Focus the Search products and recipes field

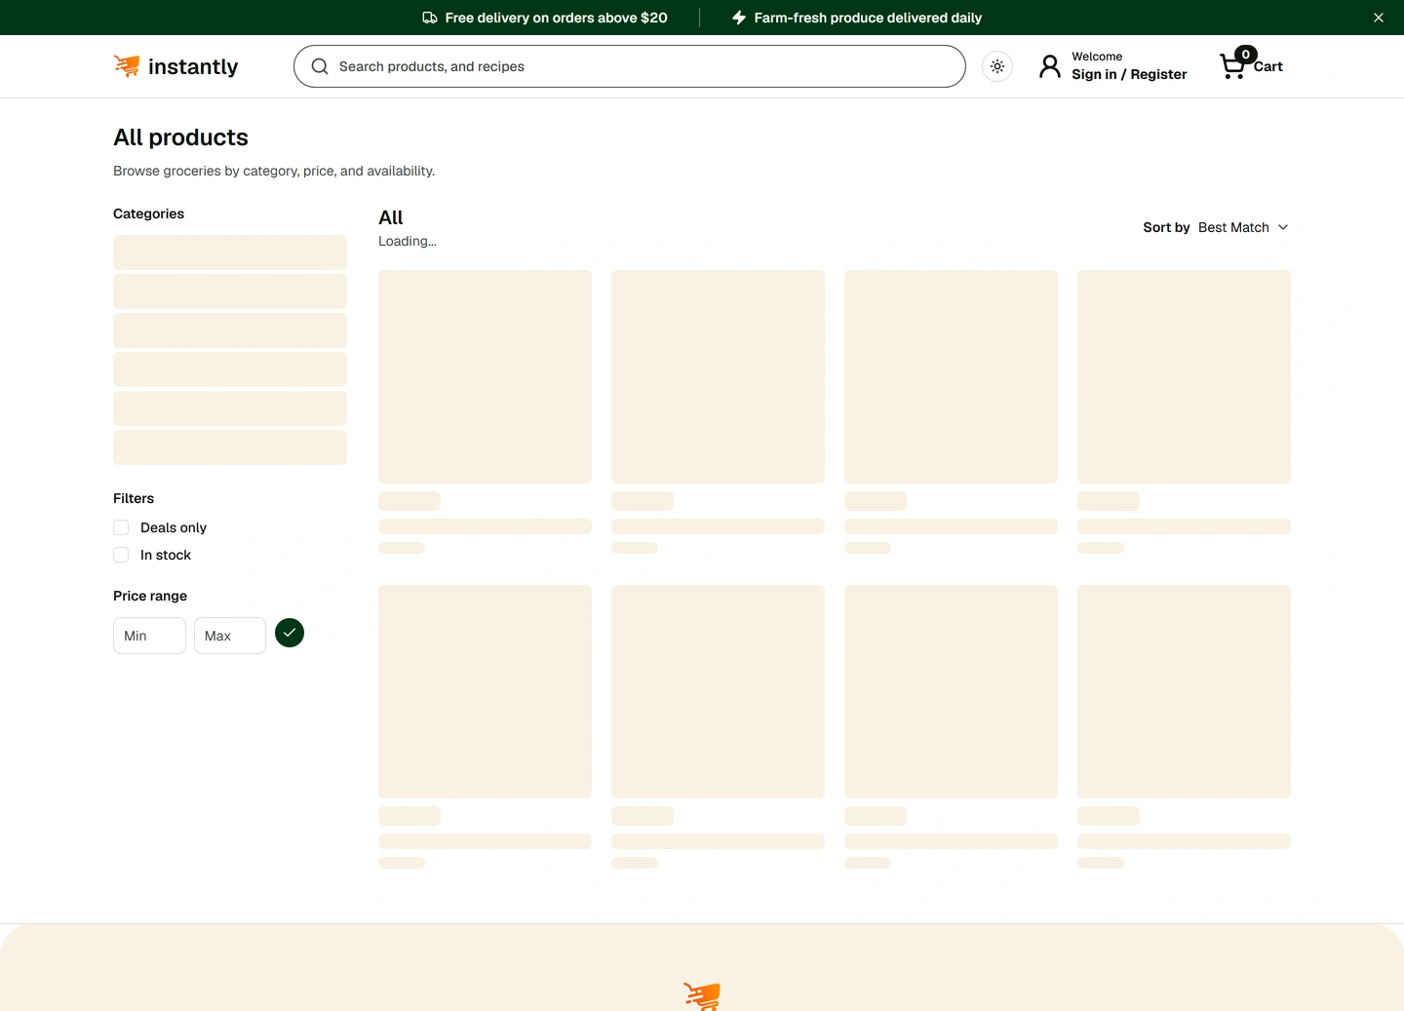[x=630, y=66]
